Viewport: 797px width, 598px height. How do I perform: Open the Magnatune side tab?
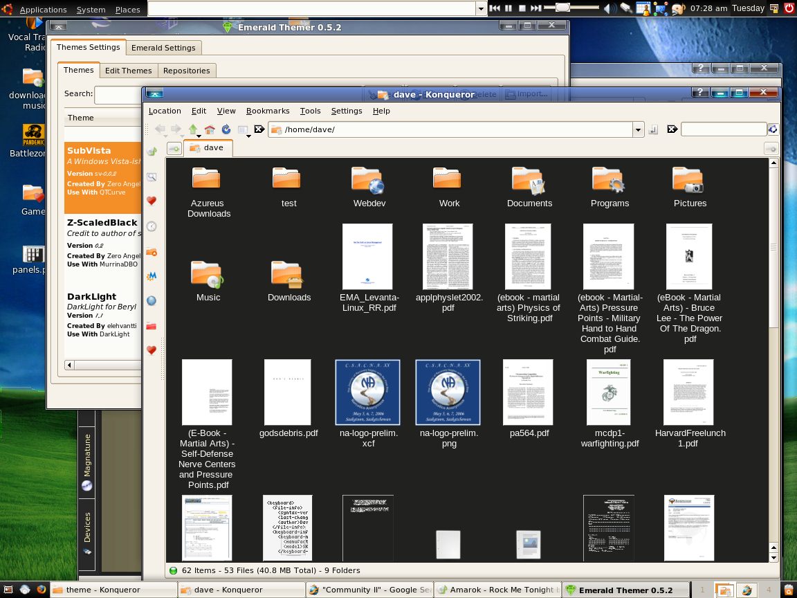tap(87, 462)
